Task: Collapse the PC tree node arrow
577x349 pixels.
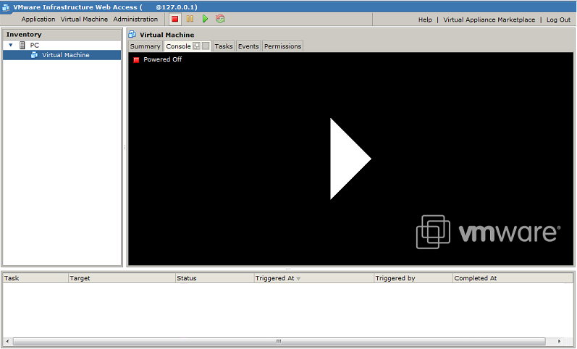Action: [11, 45]
